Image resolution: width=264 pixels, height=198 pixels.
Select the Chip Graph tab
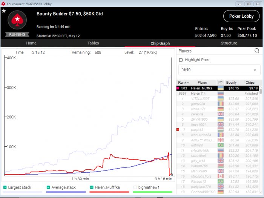coord(160,43)
